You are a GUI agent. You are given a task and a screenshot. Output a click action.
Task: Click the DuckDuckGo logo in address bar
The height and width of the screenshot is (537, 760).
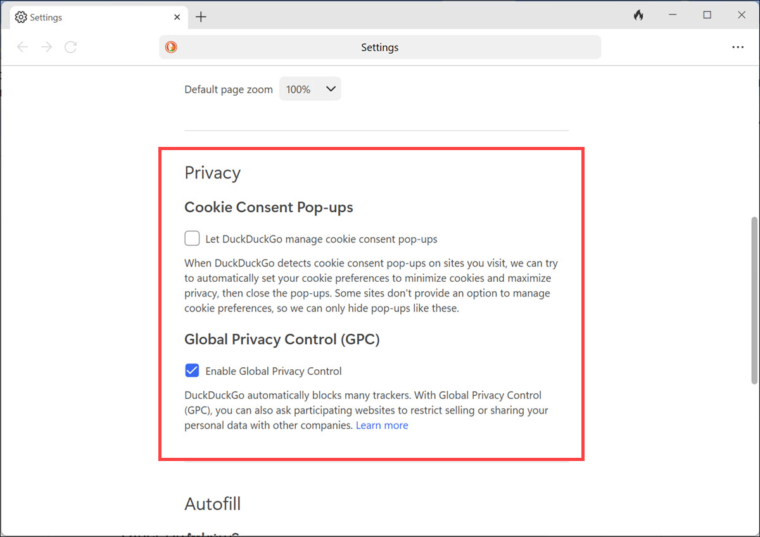(x=171, y=47)
